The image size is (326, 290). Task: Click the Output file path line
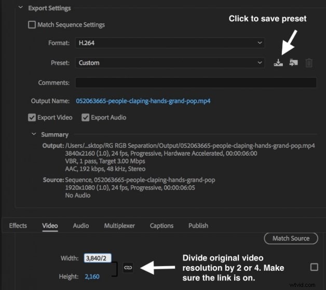pyautogui.click(x=190, y=146)
